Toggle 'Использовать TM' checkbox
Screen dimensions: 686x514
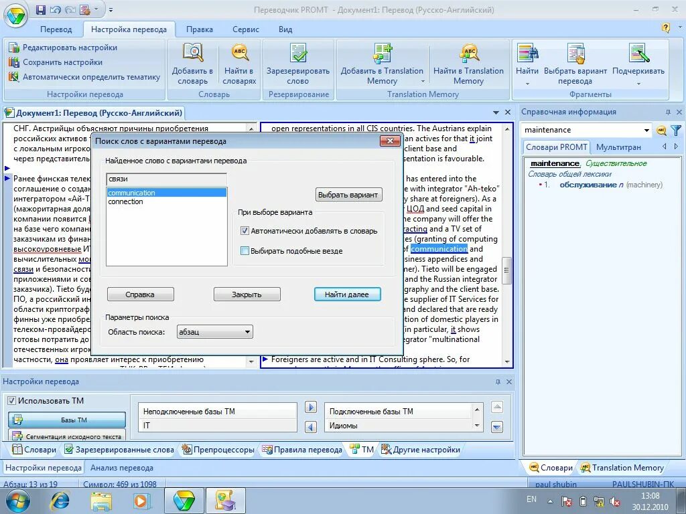pos(12,400)
